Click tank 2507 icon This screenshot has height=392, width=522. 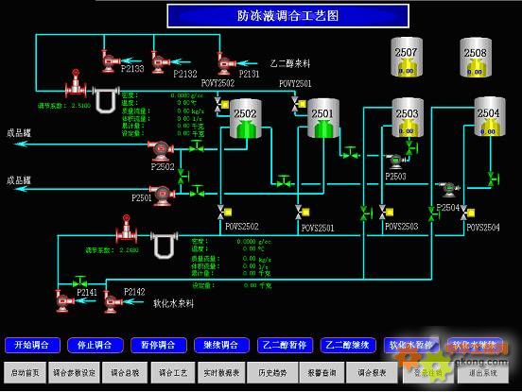(406, 58)
